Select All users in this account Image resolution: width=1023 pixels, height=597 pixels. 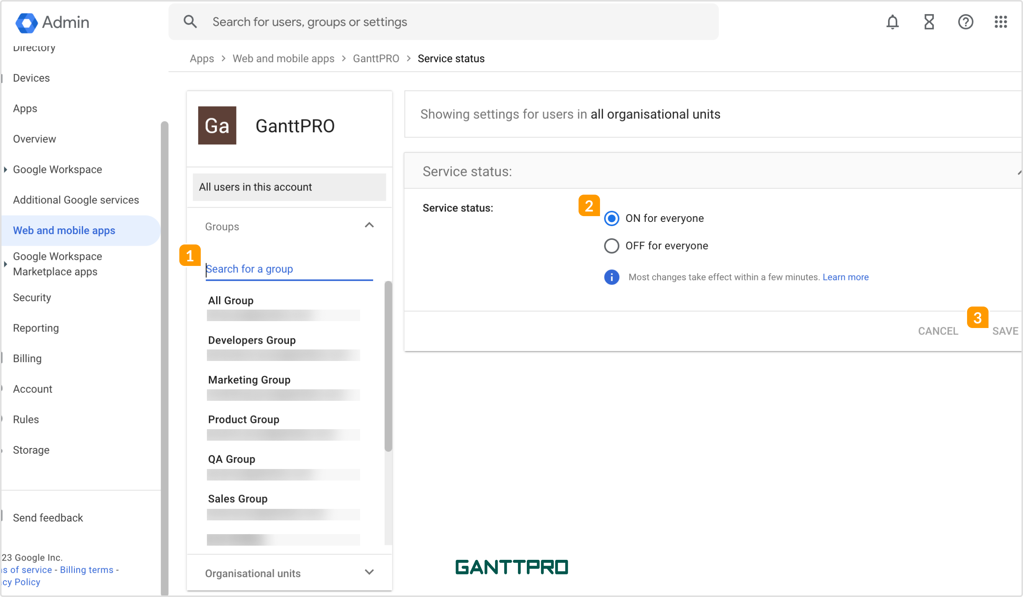289,187
